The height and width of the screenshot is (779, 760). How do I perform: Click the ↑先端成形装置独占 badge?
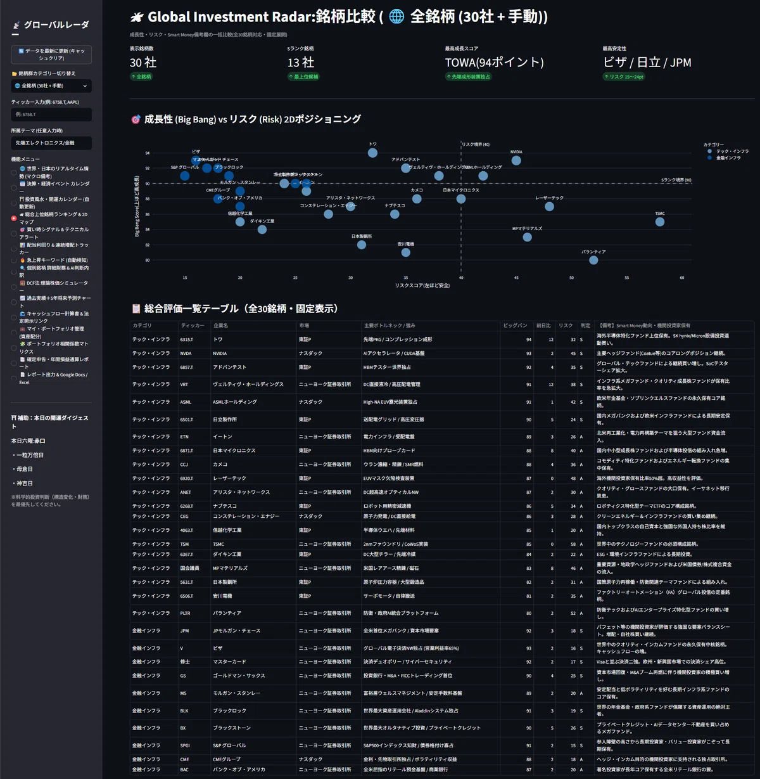click(x=468, y=77)
